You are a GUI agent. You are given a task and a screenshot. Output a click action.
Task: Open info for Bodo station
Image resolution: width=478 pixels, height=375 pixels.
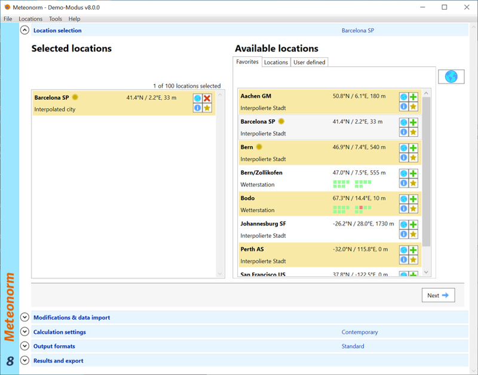coord(404,208)
